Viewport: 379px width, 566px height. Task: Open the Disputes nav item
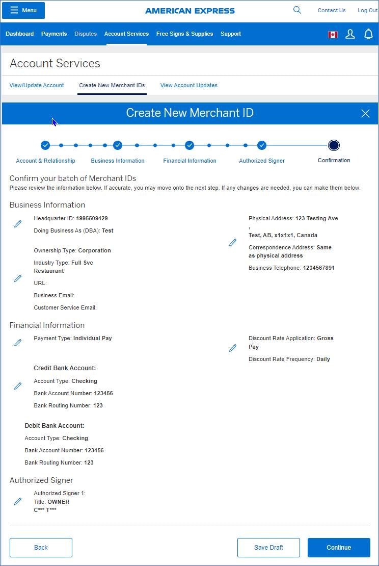click(86, 34)
